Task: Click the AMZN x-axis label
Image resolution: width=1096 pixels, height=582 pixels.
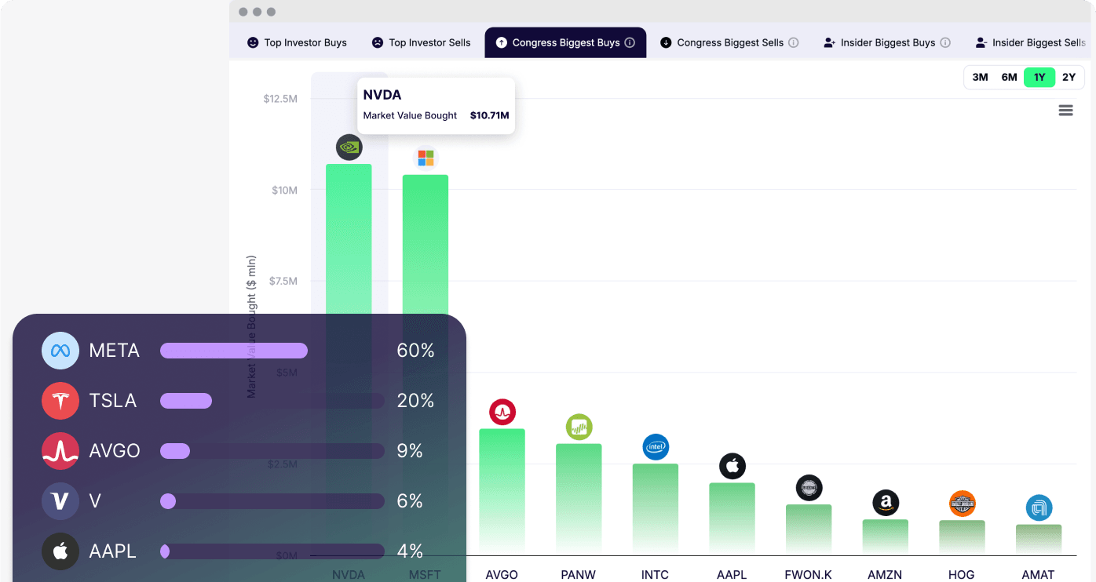Action: point(885,575)
